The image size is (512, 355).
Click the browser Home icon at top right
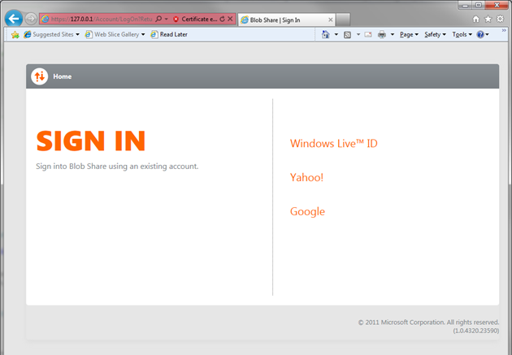click(x=475, y=19)
